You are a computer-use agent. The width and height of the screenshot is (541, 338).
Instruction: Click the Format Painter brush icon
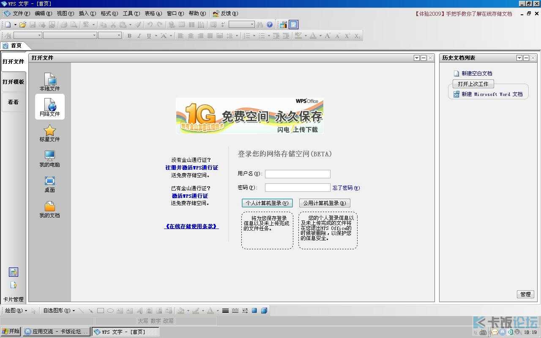138,25
